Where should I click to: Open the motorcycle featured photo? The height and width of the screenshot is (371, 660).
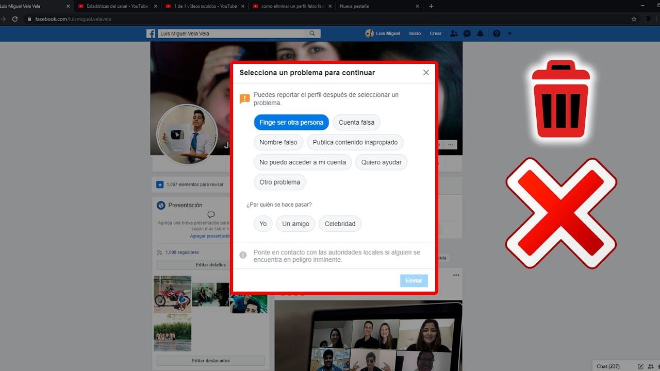click(172, 294)
